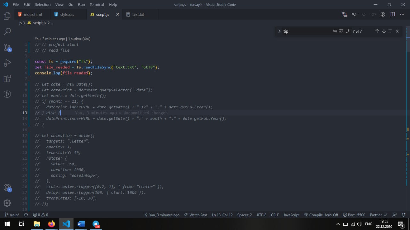Screen dimensions: 410x230
Task: Open the Search view in activity bar
Action: (x=7, y=31)
